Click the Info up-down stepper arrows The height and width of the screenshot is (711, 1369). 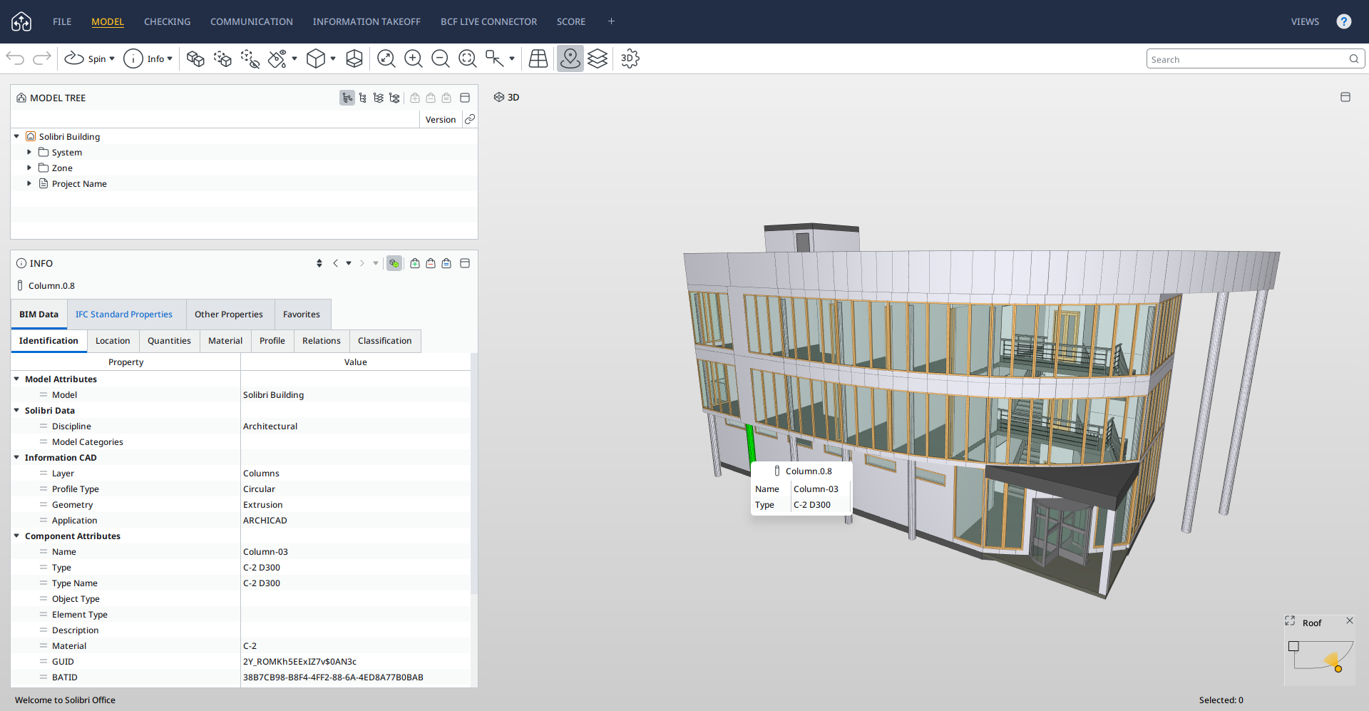click(x=319, y=263)
